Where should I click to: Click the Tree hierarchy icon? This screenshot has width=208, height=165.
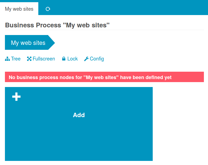[x=7, y=59]
